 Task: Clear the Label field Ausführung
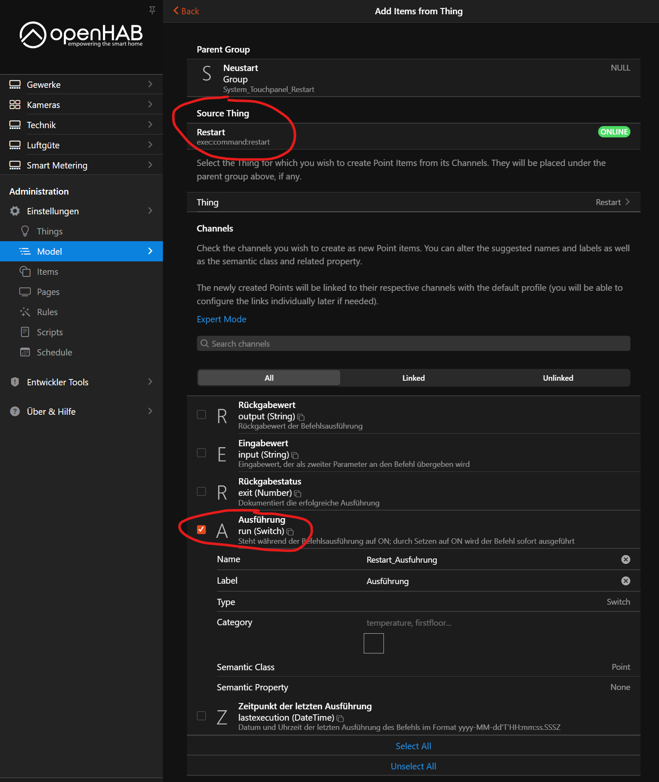tap(626, 581)
